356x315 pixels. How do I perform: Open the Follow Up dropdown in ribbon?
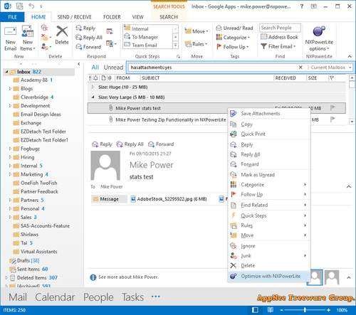coord(232,47)
